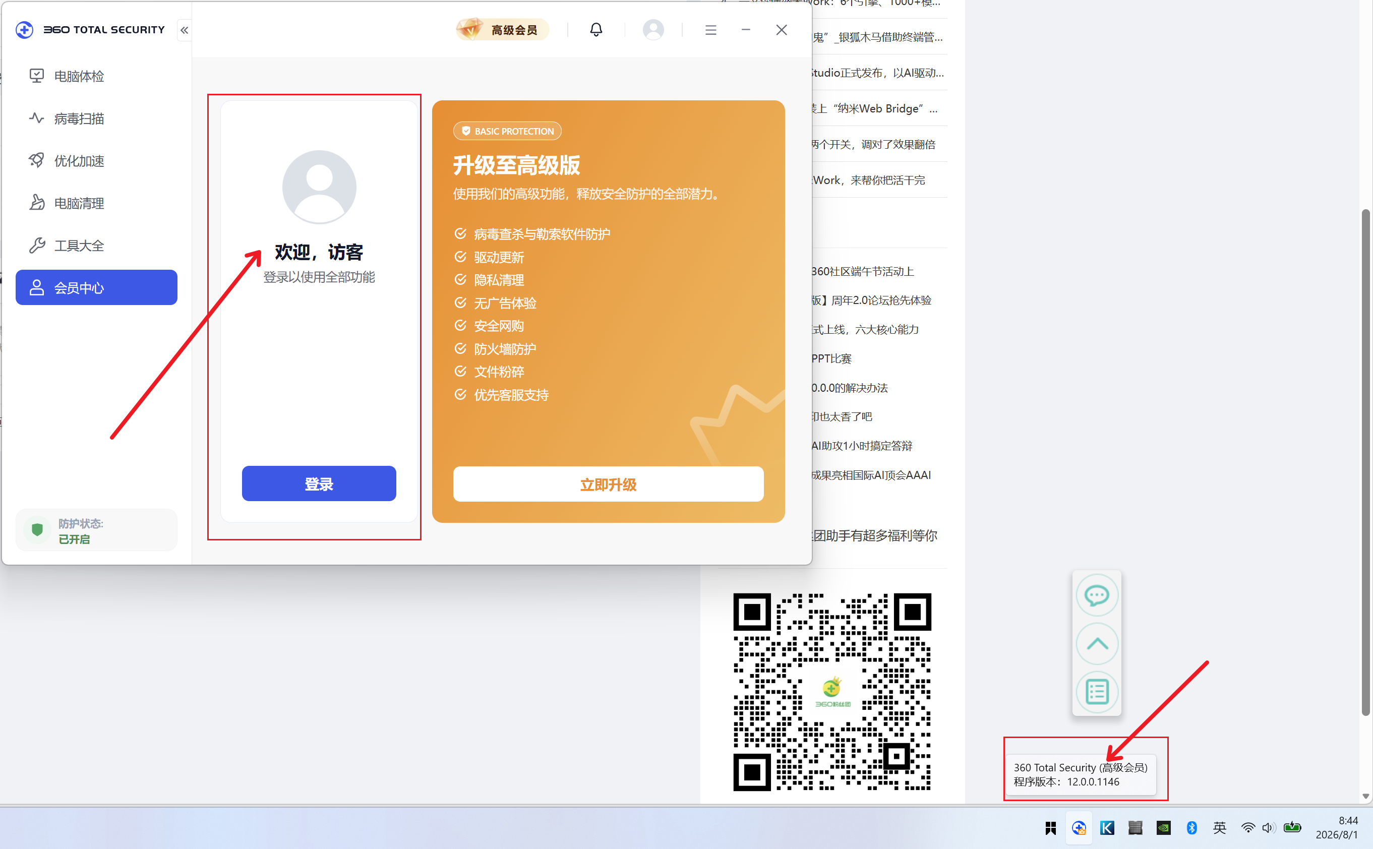Open the 电脑清理 section
The width and height of the screenshot is (1373, 849).
pos(97,203)
